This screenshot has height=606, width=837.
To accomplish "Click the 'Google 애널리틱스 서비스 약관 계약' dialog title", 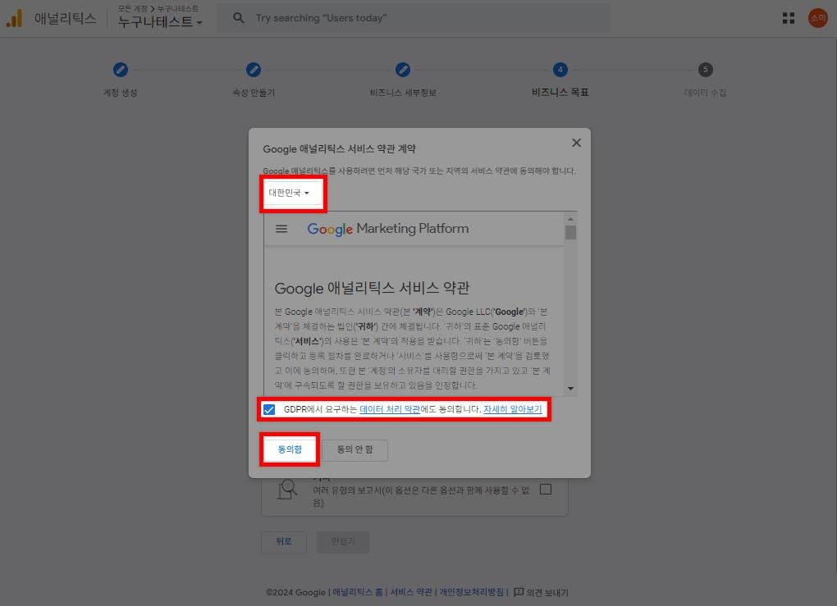I will [x=339, y=148].
